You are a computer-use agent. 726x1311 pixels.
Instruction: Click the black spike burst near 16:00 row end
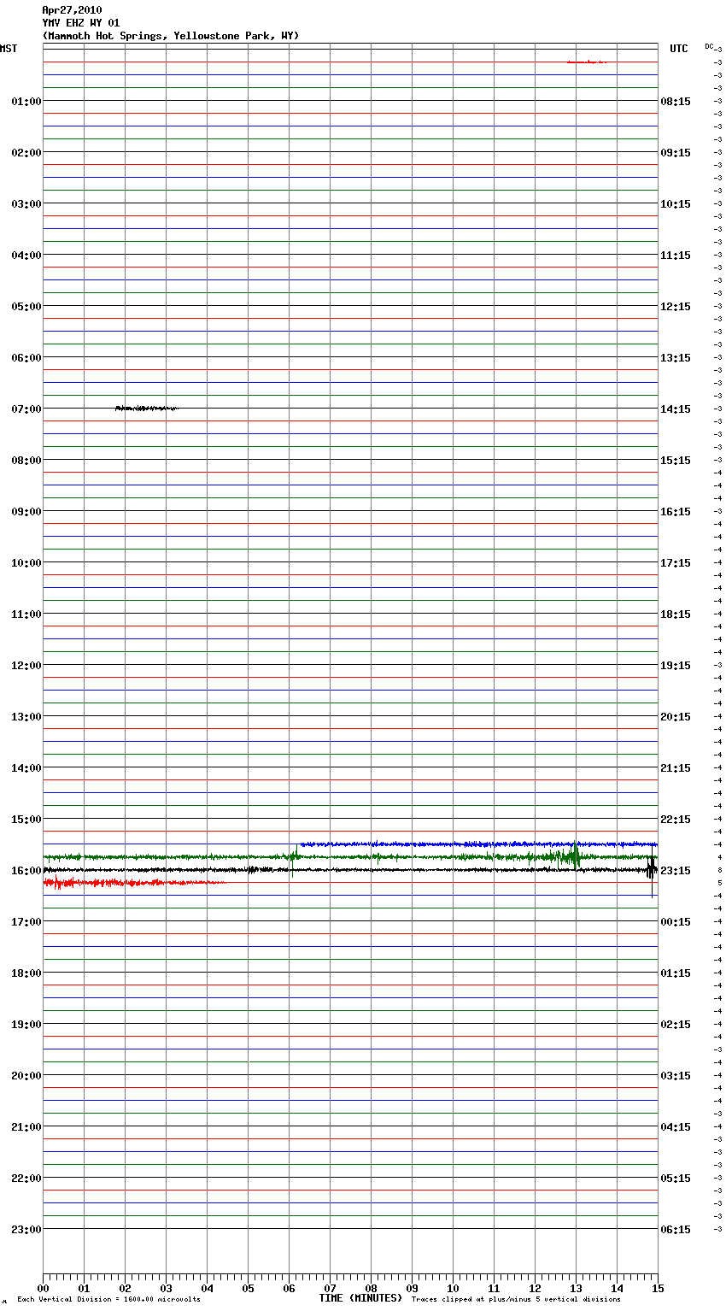652,872
